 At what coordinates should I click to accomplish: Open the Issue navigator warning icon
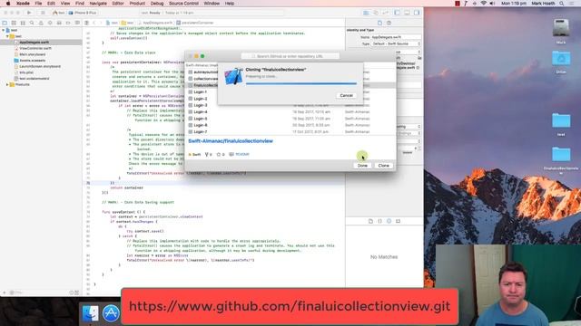41,23
